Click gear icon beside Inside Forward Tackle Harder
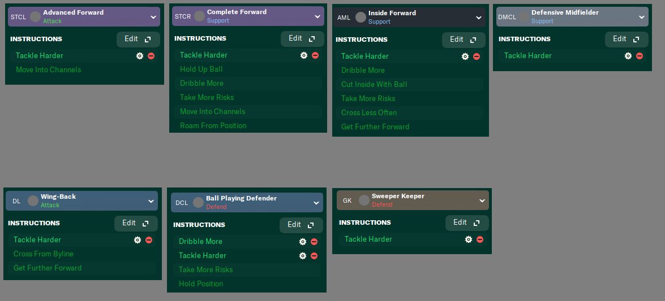The height and width of the screenshot is (301, 665). coord(465,56)
